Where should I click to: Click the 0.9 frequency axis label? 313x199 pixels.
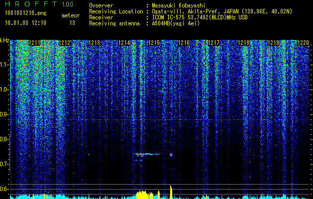coord(4,114)
